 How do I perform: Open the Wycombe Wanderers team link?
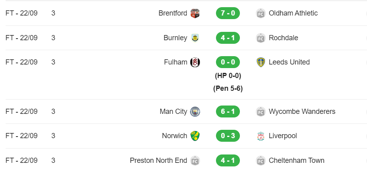tap(302, 111)
